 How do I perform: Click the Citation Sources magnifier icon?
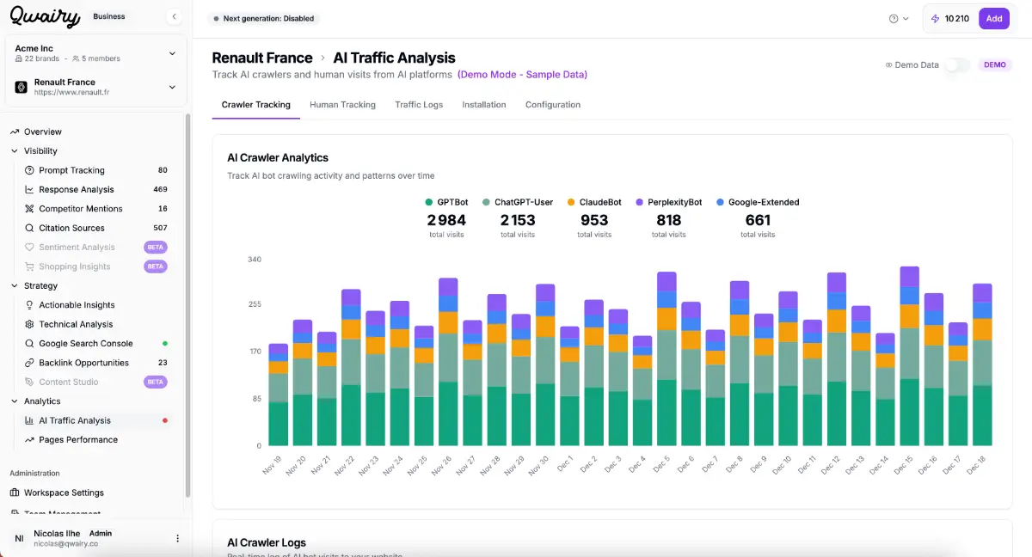pos(30,228)
